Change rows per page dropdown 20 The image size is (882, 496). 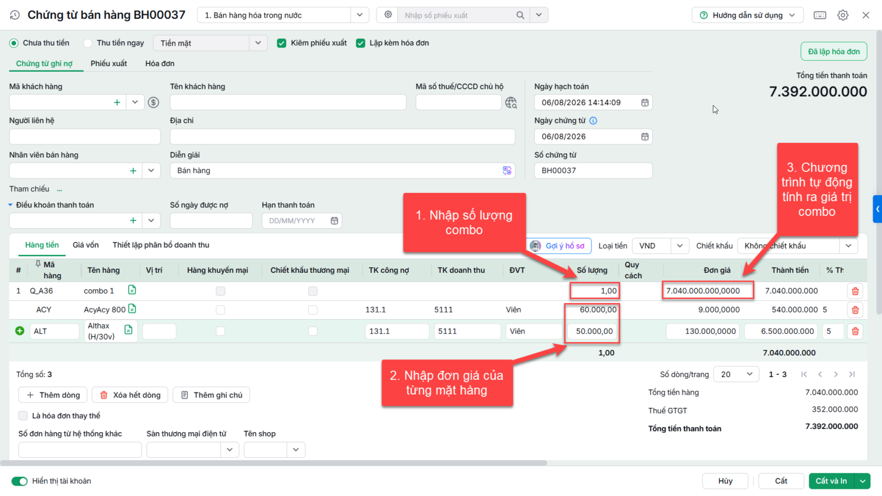[736, 374]
